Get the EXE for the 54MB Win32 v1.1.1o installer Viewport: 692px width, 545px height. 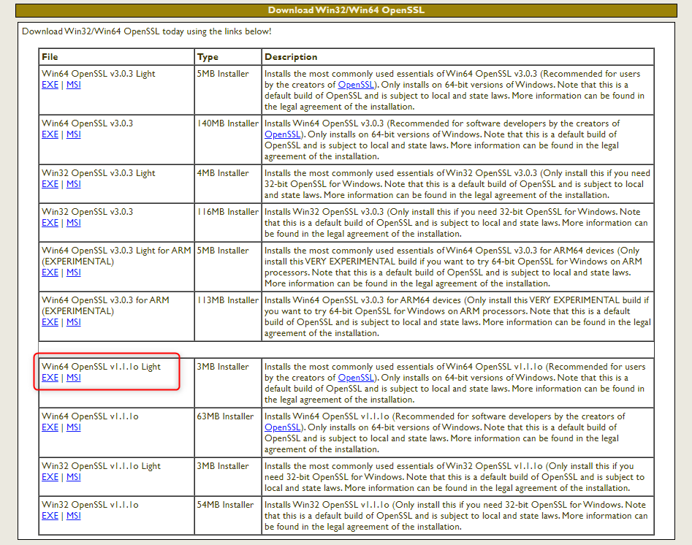pos(50,516)
